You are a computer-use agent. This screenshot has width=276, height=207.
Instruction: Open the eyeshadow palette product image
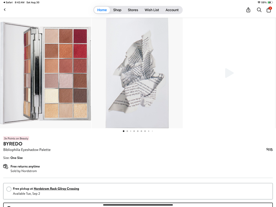46,73
